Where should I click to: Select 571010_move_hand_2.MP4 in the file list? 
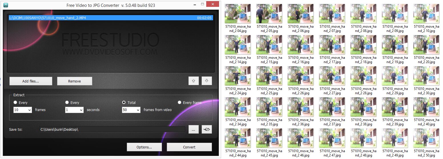[111, 18]
